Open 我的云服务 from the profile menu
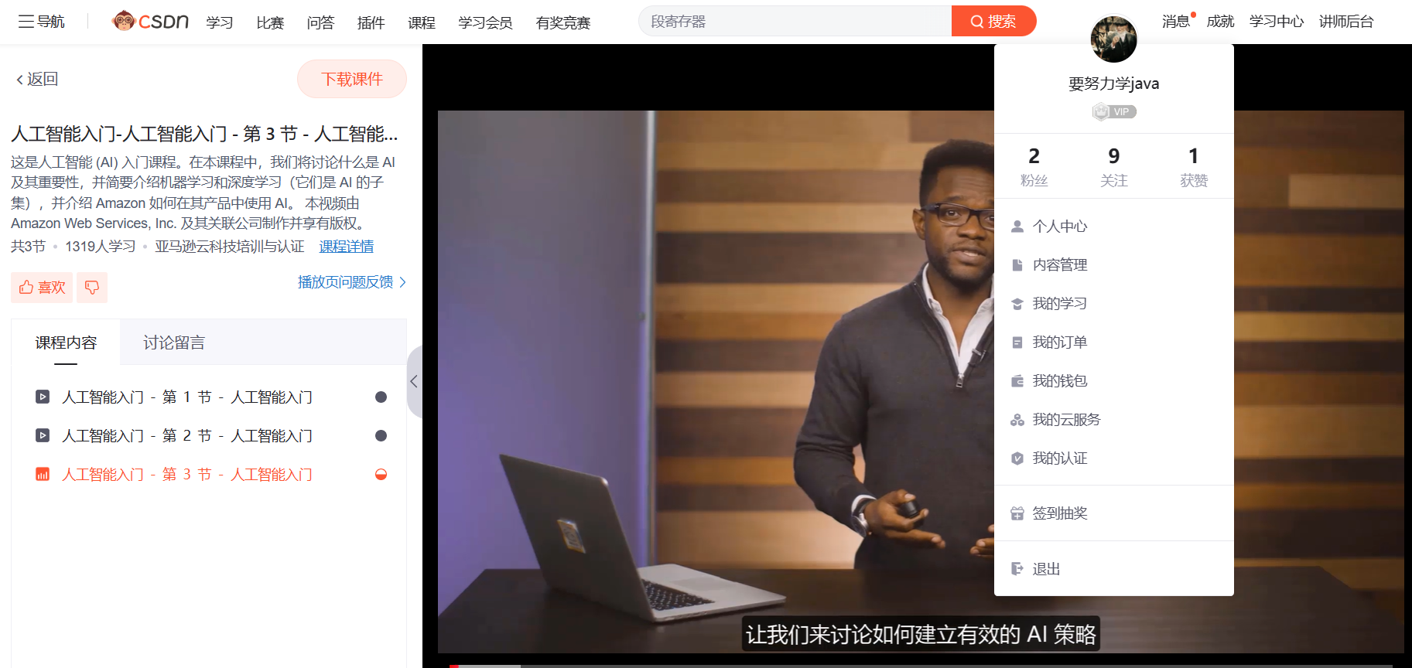The image size is (1412, 668). pos(1113,420)
